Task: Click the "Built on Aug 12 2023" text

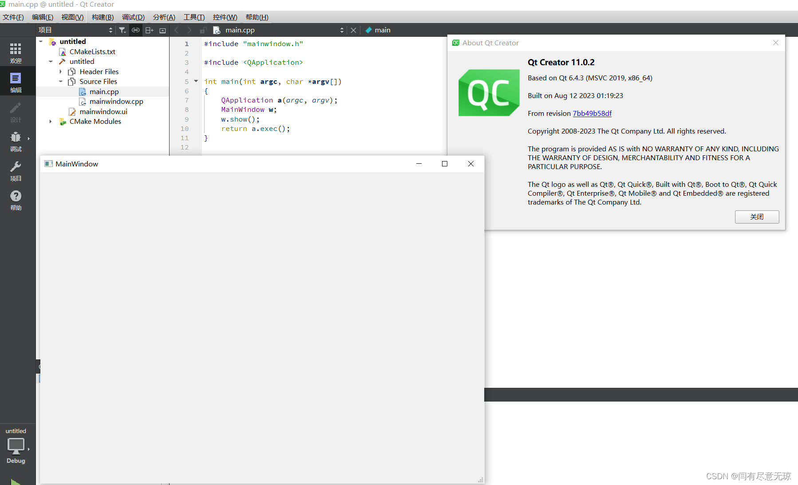Action: pos(575,96)
